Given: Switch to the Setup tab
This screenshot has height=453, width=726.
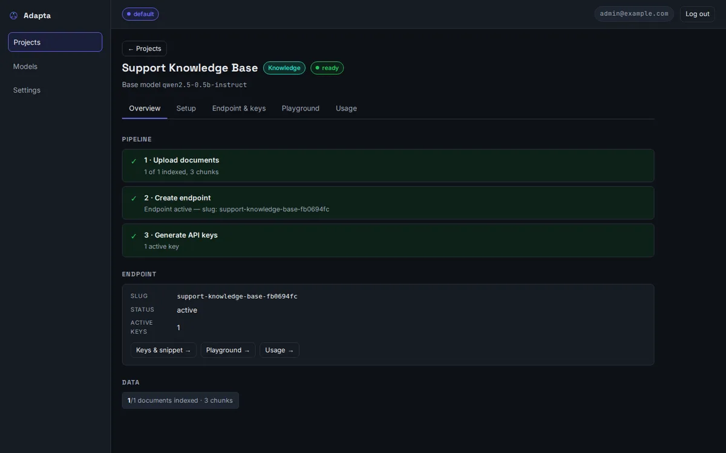Looking at the screenshot, I should point(186,108).
